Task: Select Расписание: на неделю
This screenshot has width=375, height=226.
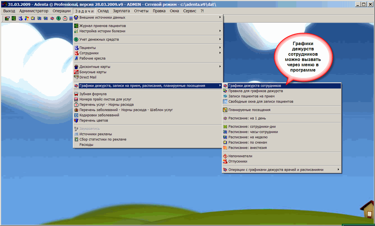Action: click(248, 137)
